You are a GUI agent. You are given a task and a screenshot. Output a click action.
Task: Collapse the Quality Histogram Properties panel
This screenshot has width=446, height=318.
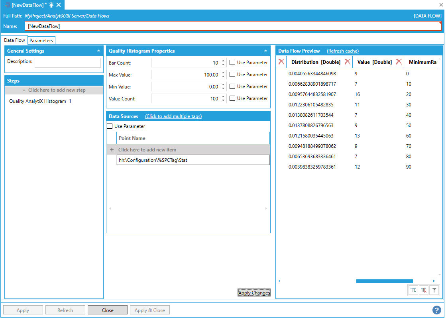[x=265, y=51]
